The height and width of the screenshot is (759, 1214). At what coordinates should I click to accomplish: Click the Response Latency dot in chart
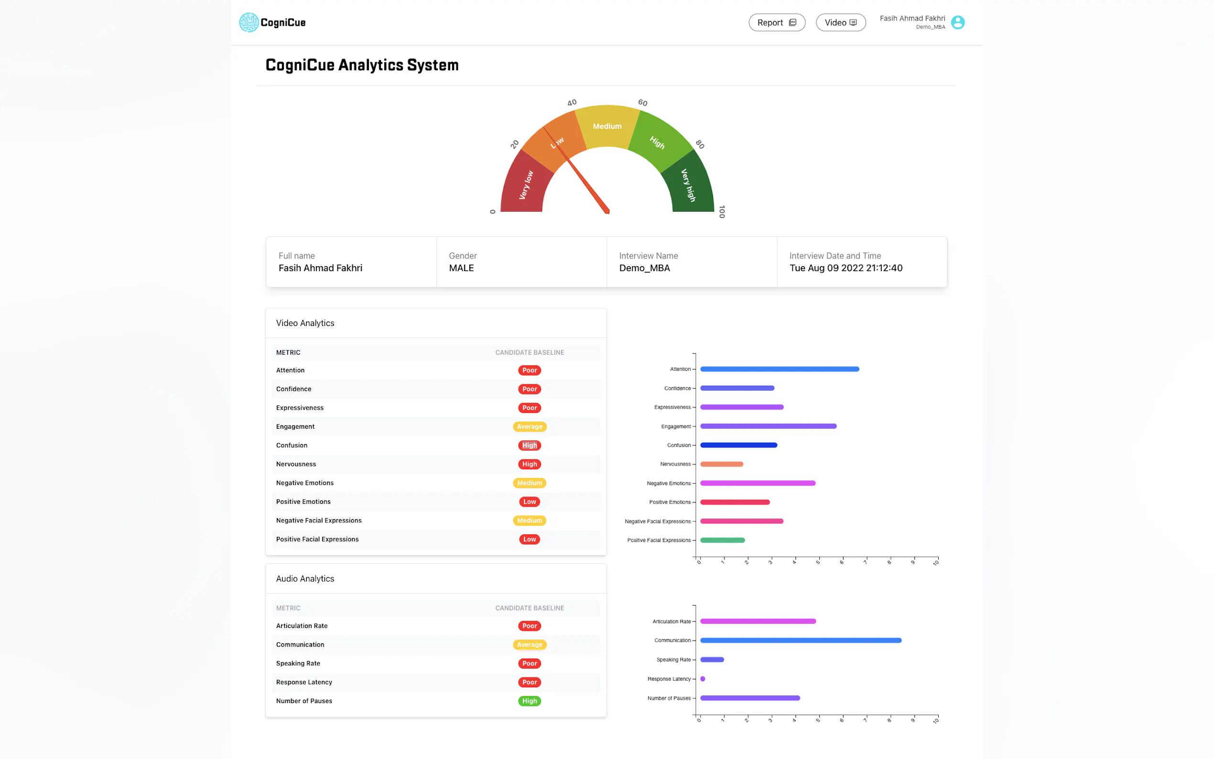703,679
